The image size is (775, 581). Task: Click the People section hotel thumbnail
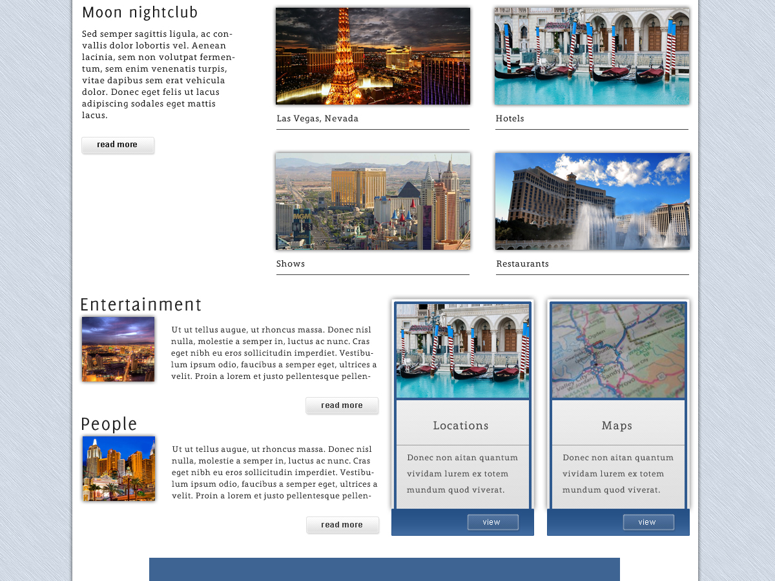pos(118,468)
